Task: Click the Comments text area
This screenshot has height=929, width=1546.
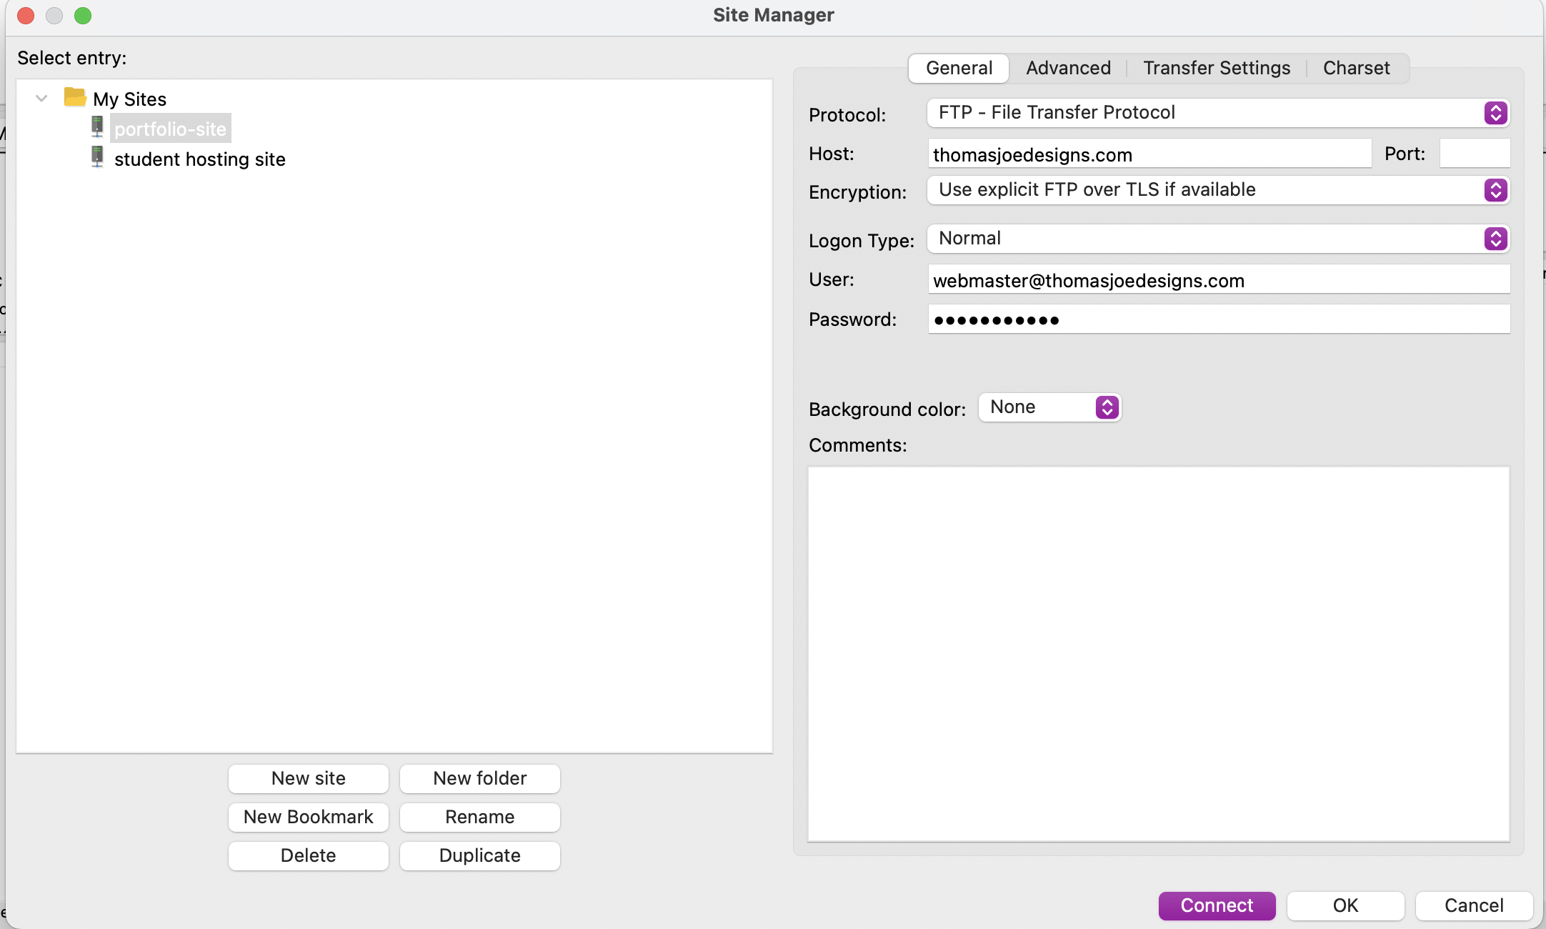Action: point(1159,652)
